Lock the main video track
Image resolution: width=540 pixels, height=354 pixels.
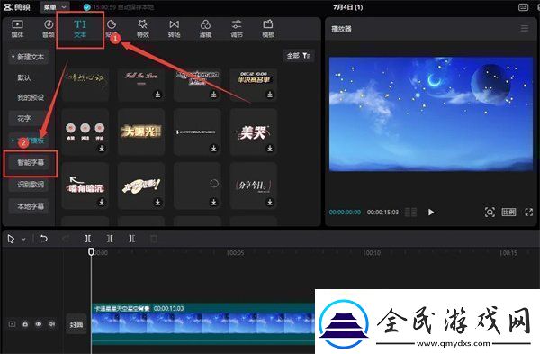[25, 324]
